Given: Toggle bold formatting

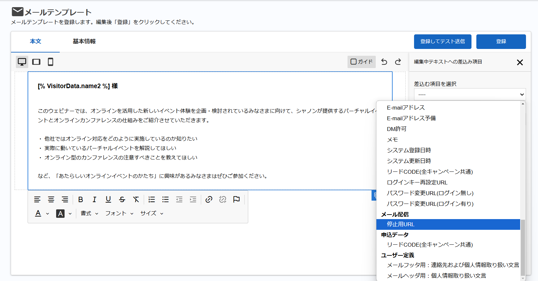Looking at the screenshot, I should [x=81, y=200].
